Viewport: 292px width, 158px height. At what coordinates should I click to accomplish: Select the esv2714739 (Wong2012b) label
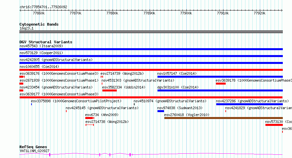click(122, 73)
